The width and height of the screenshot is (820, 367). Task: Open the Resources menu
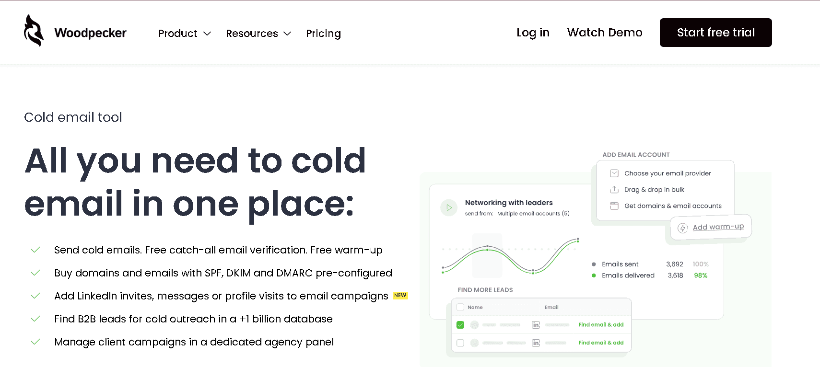point(252,33)
